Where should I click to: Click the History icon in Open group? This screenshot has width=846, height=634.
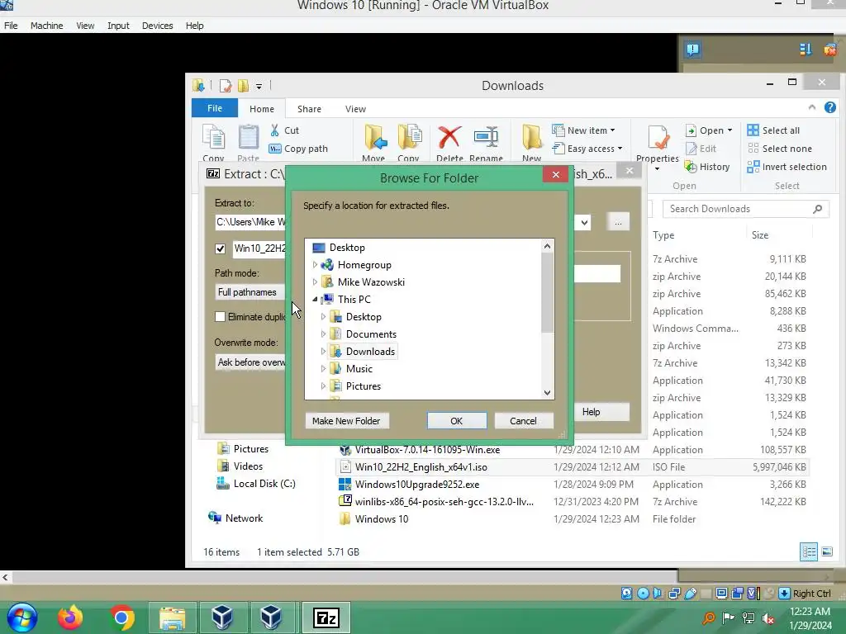click(691, 167)
